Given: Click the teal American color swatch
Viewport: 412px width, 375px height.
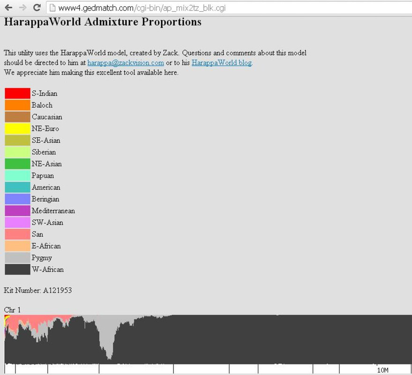Looking at the screenshot, I should (x=18, y=187).
